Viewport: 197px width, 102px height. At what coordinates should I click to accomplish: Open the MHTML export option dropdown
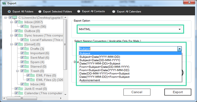click(180, 29)
